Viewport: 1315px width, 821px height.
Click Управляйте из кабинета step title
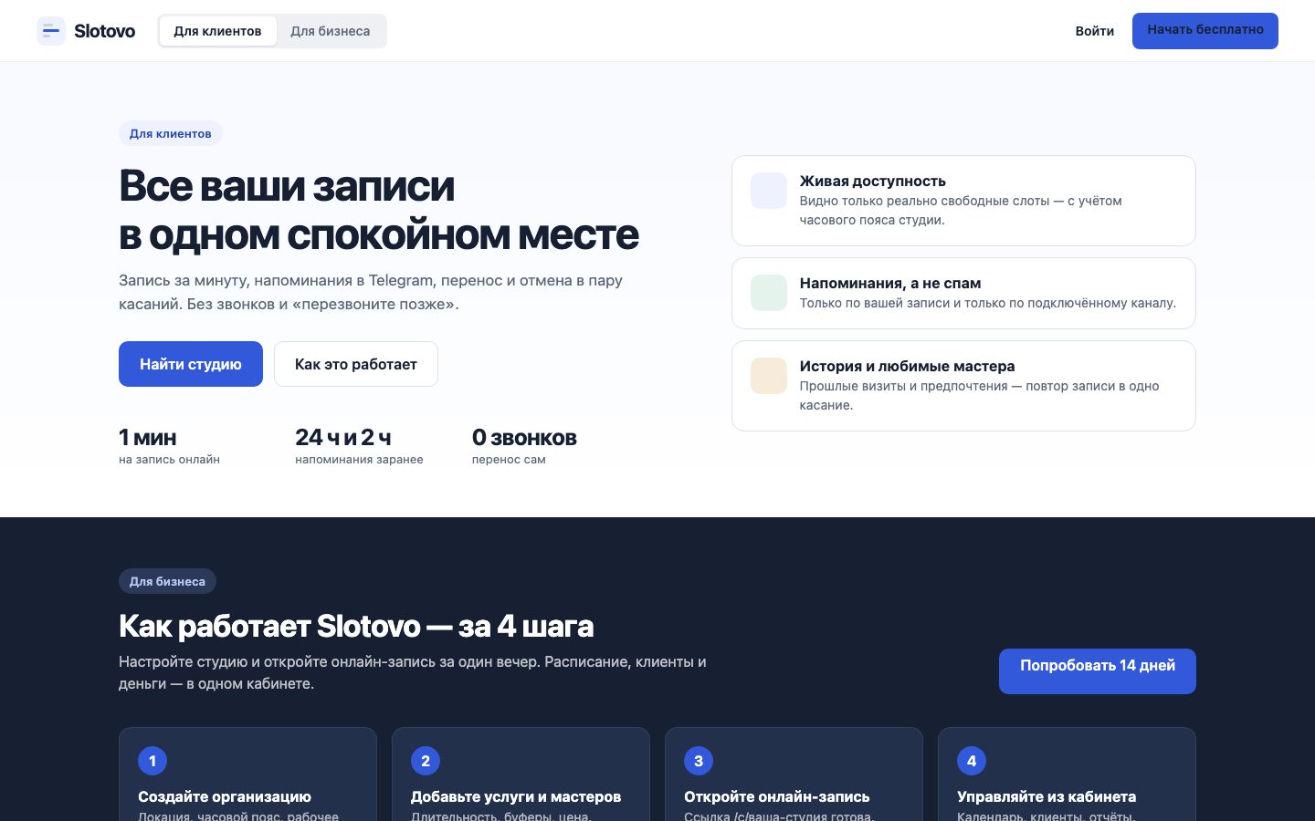1047,796
